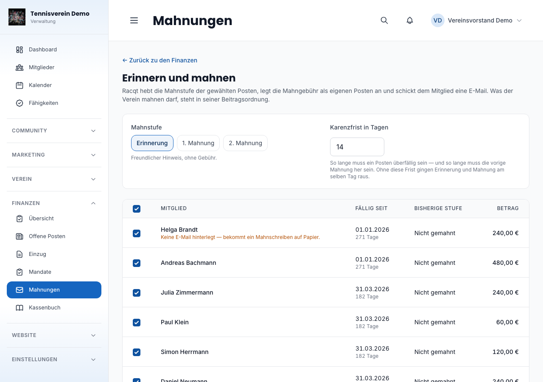Collapse the Finanzen section
This screenshot has height=382, width=543.
coord(54,203)
